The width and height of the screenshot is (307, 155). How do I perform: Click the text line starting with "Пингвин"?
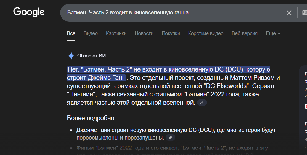tap(163, 94)
